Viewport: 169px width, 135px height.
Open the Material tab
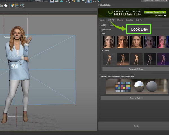pyautogui.click(x=120, y=20)
